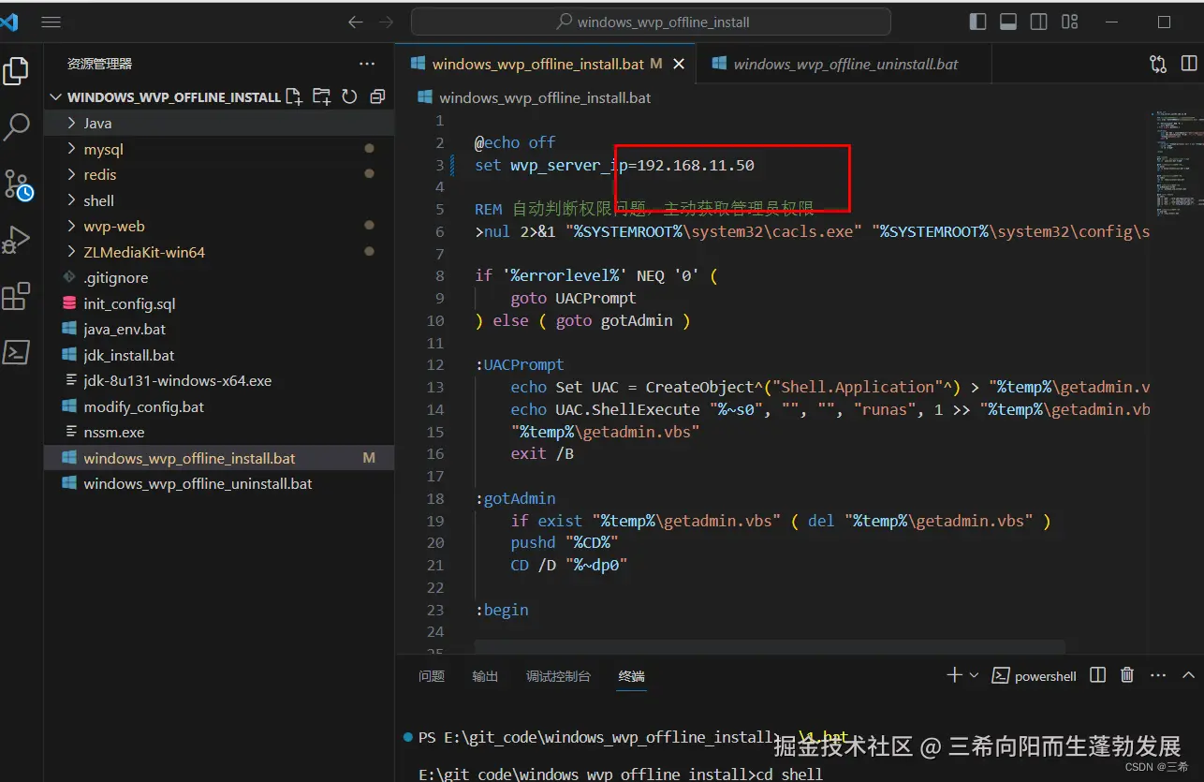Click the 资源管理器 explorer panel title
Image resolution: width=1204 pixels, height=782 pixels.
[99, 64]
